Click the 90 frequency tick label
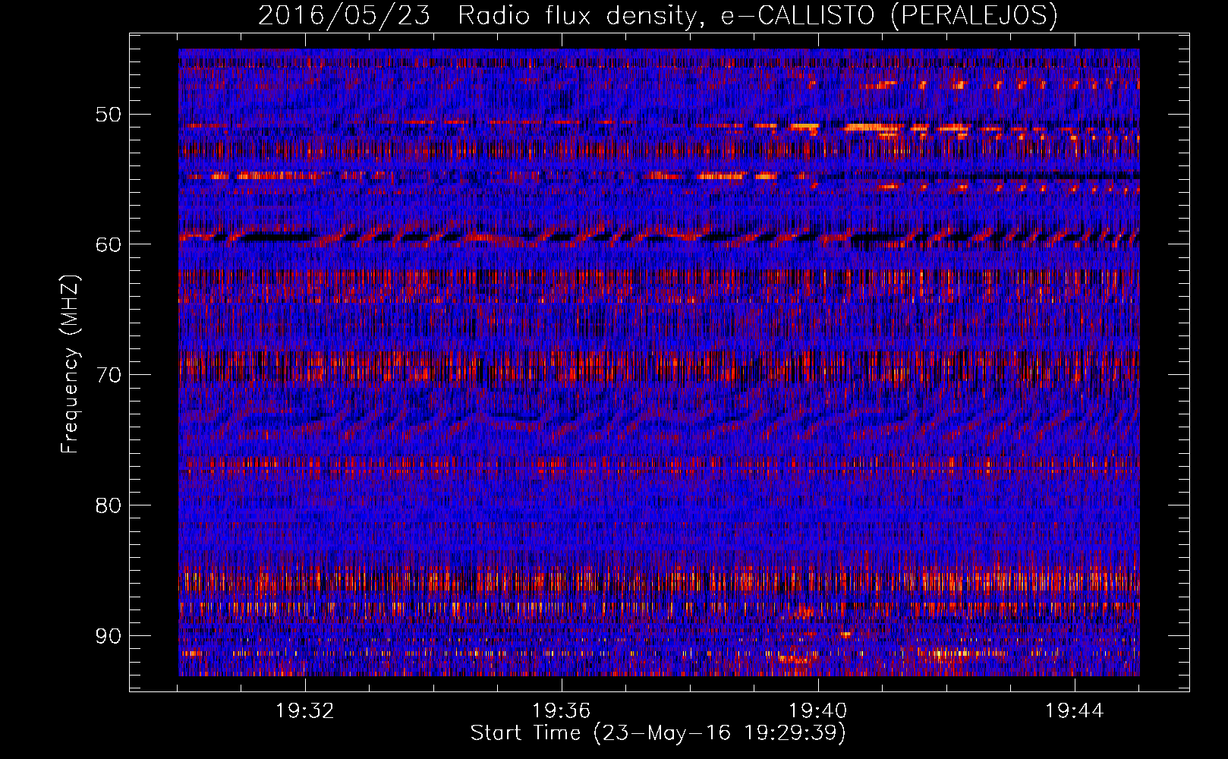 108,635
